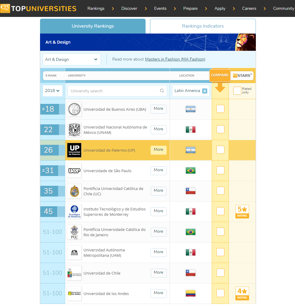Click the search magnifier icon in University search

tap(162, 91)
